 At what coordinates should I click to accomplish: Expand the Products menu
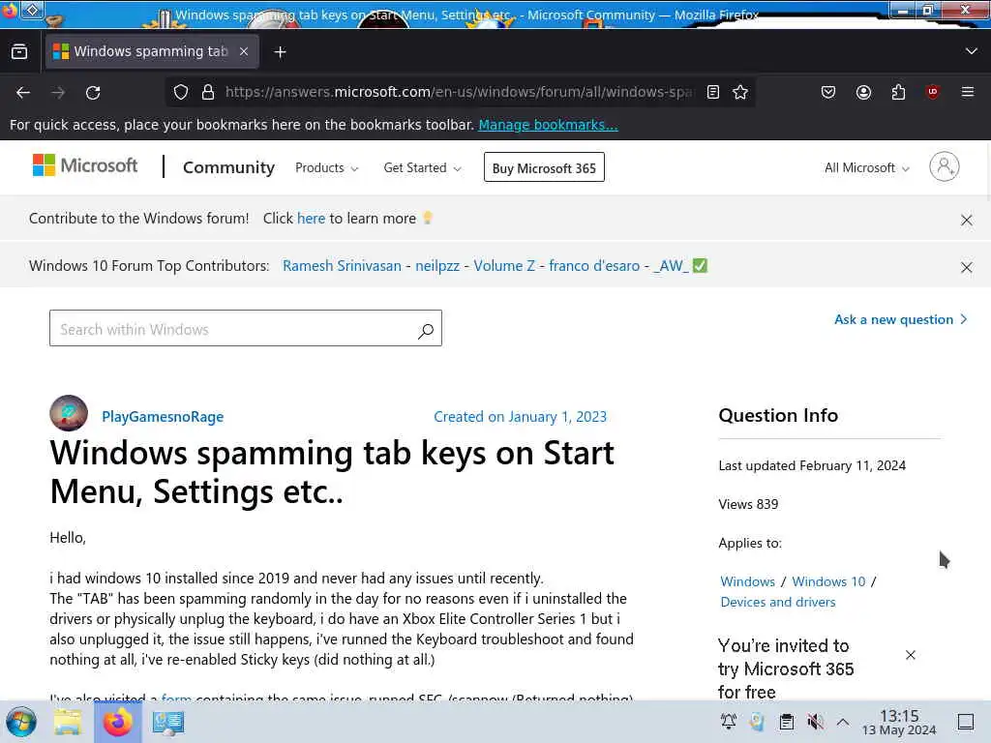point(327,168)
